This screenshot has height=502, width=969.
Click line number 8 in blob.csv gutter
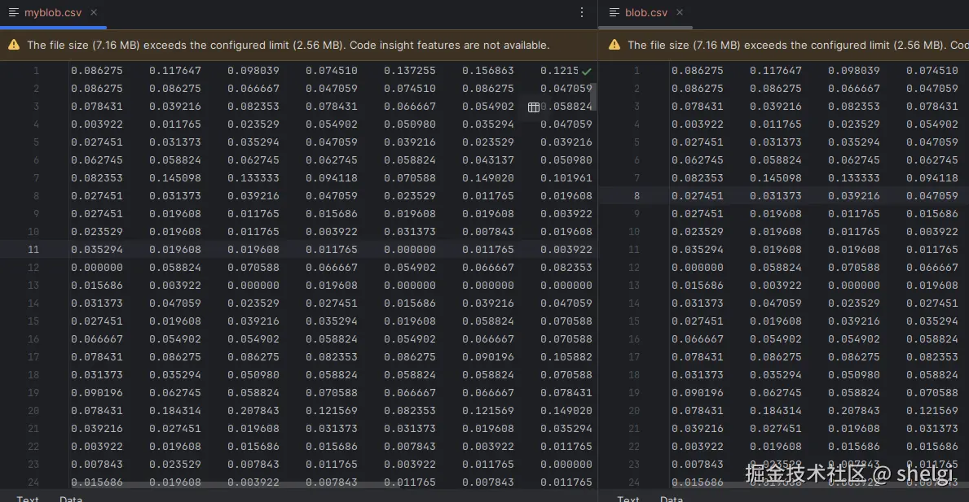636,196
